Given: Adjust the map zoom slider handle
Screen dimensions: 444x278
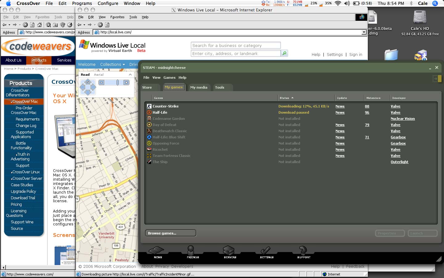Looking at the screenshot, I should coord(117,82).
